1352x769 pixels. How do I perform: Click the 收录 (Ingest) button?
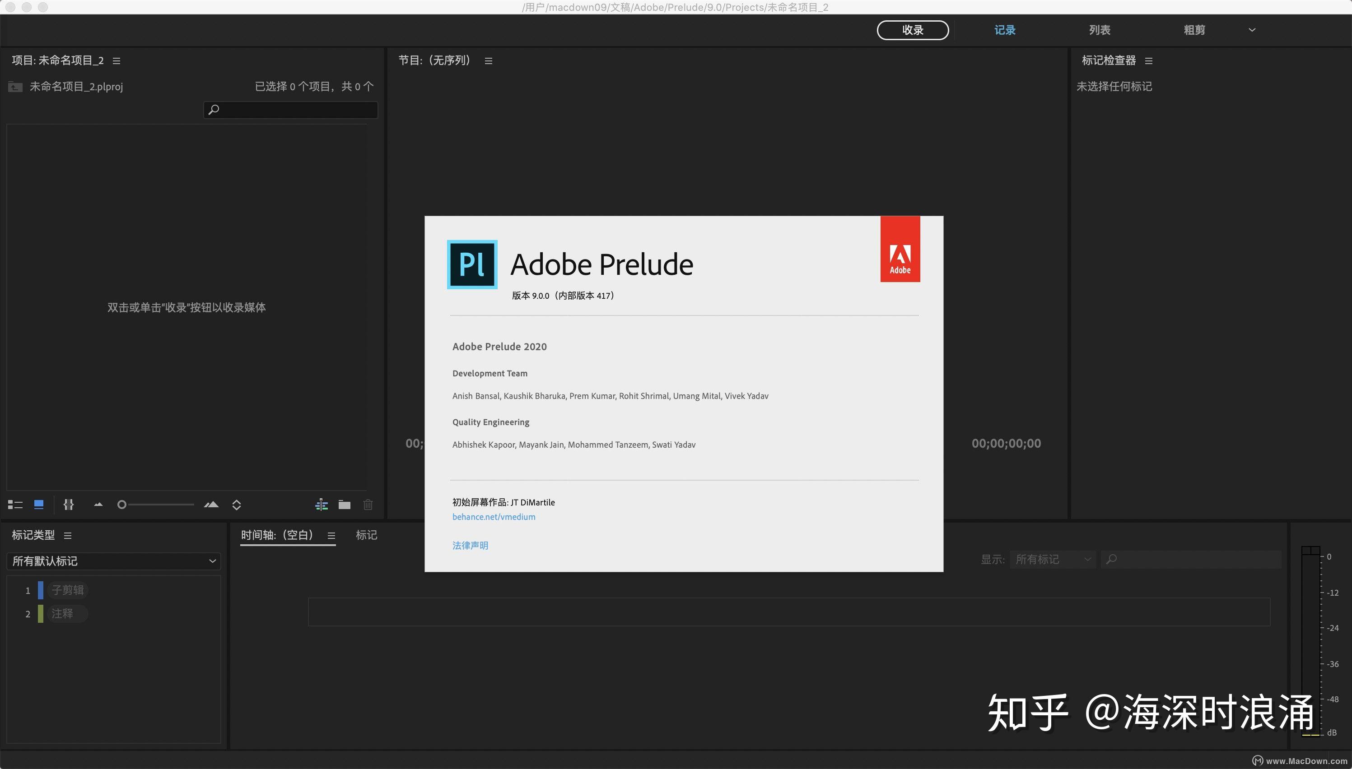click(913, 30)
